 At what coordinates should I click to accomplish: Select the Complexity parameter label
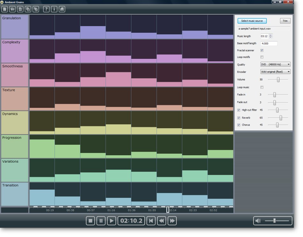(15, 51)
